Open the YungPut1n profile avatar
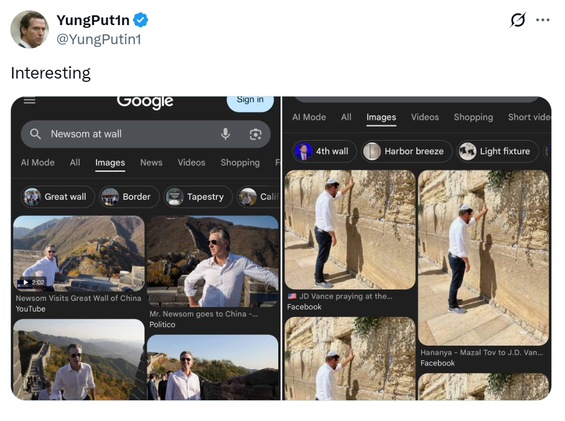The image size is (565, 421). coord(29,29)
